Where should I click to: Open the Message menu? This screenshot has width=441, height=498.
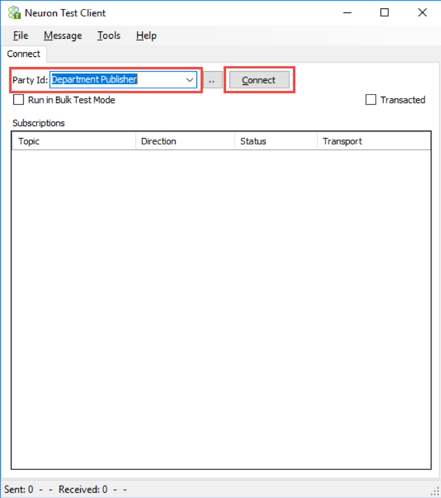pos(63,36)
